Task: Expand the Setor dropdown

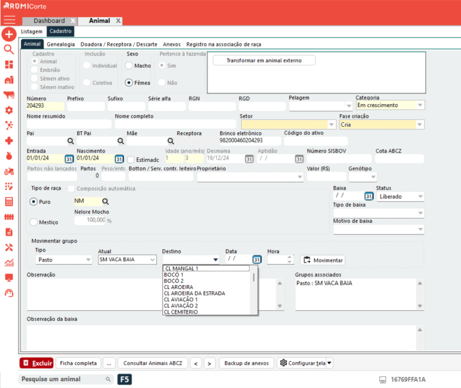Action: coord(331,125)
